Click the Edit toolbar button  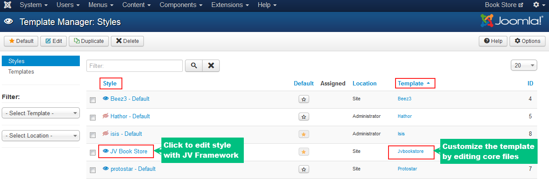point(53,41)
